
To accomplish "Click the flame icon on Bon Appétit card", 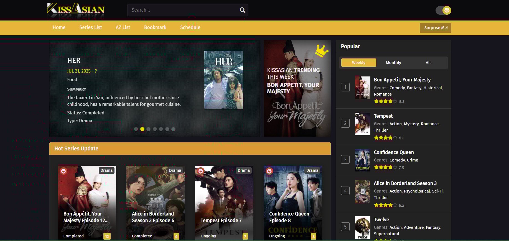I will (x=63, y=171).
